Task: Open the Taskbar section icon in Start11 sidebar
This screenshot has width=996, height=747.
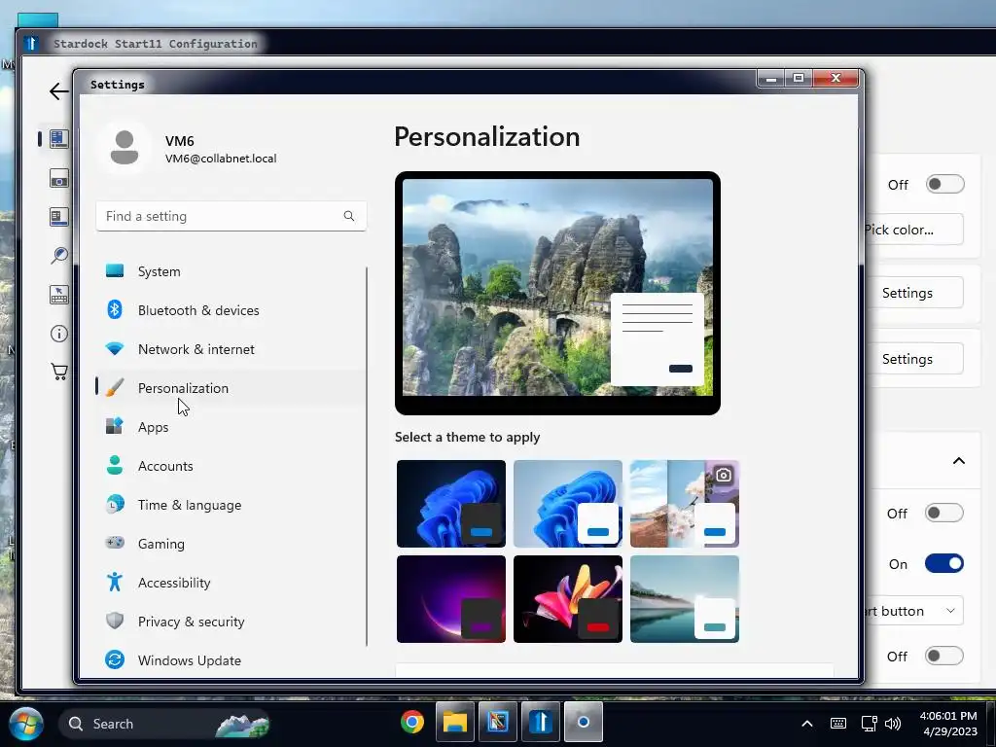Action: click(x=59, y=217)
